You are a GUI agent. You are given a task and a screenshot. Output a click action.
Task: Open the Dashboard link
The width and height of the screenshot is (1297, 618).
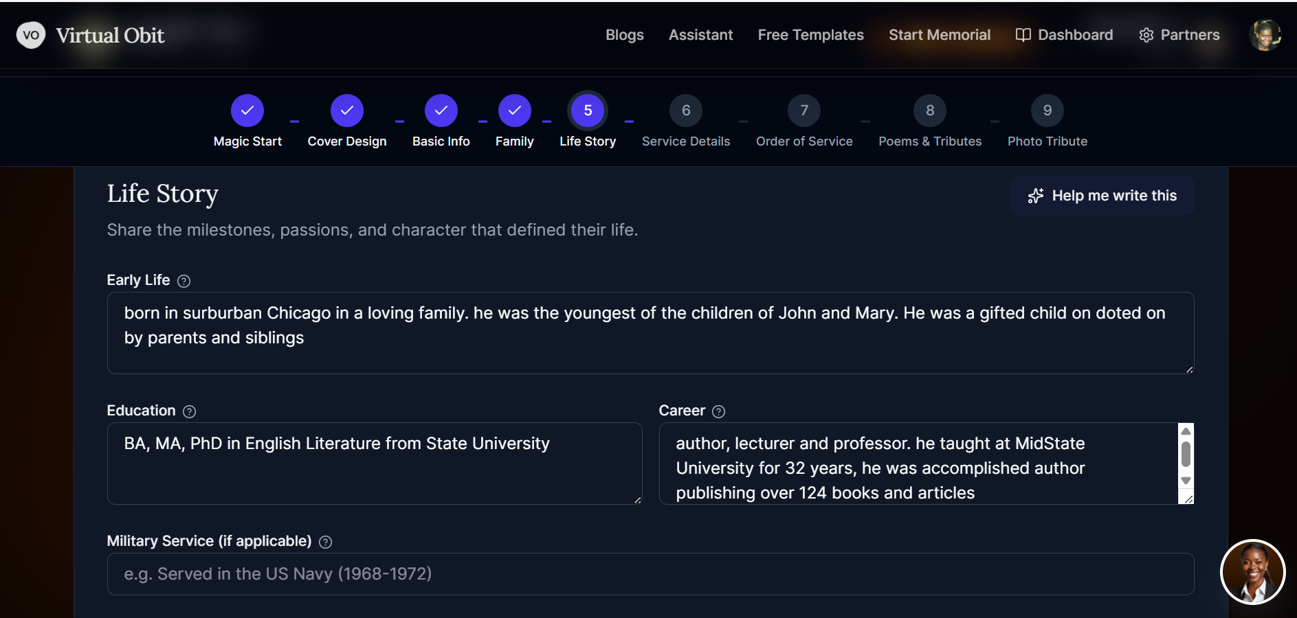coord(1064,35)
